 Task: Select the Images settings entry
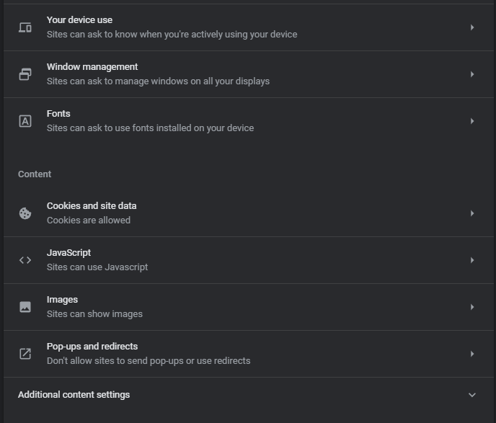pos(62,300)
